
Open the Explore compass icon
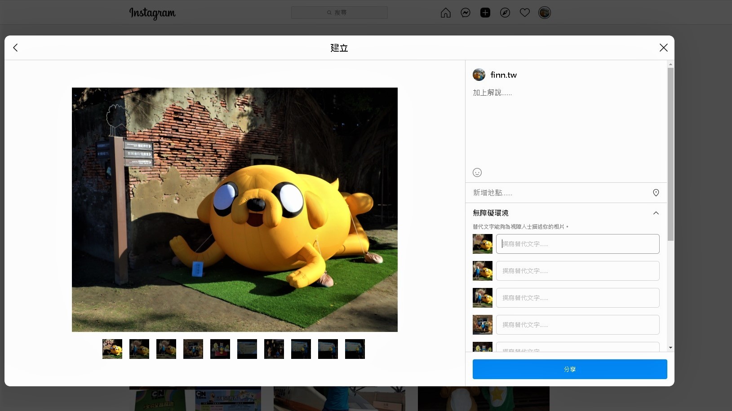(505, 13)
